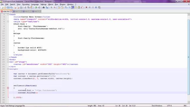This screenshot has height=107, width=190.
Task: Open the File menu
Action: click(x=2, y=4)
